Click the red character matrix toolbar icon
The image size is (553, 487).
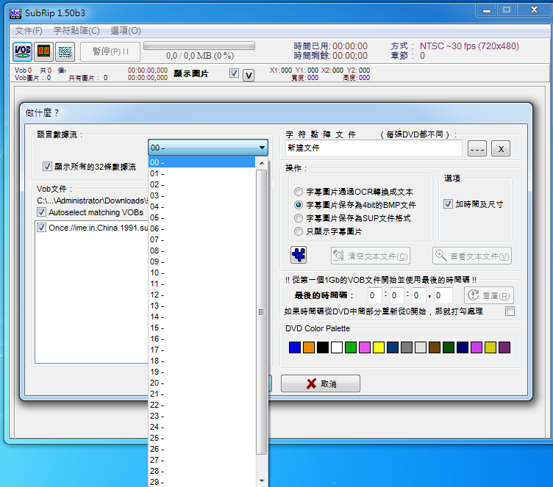(x=44, y=51)
